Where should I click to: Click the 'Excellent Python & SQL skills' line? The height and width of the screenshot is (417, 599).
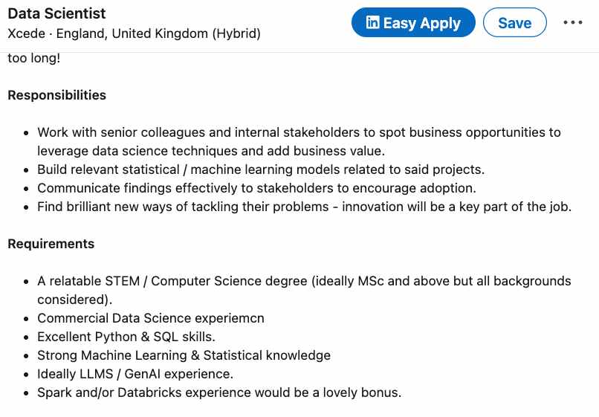coord(126,337)
